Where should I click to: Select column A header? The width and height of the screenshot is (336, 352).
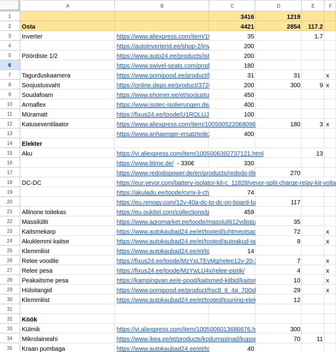click(x=67, y=6)
